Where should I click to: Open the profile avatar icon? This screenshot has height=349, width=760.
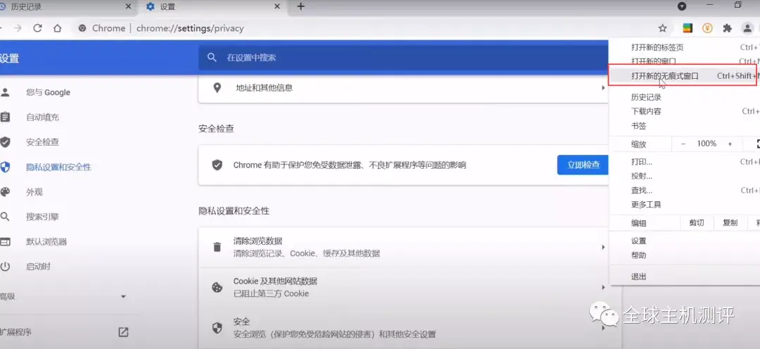tap(747, 28)
